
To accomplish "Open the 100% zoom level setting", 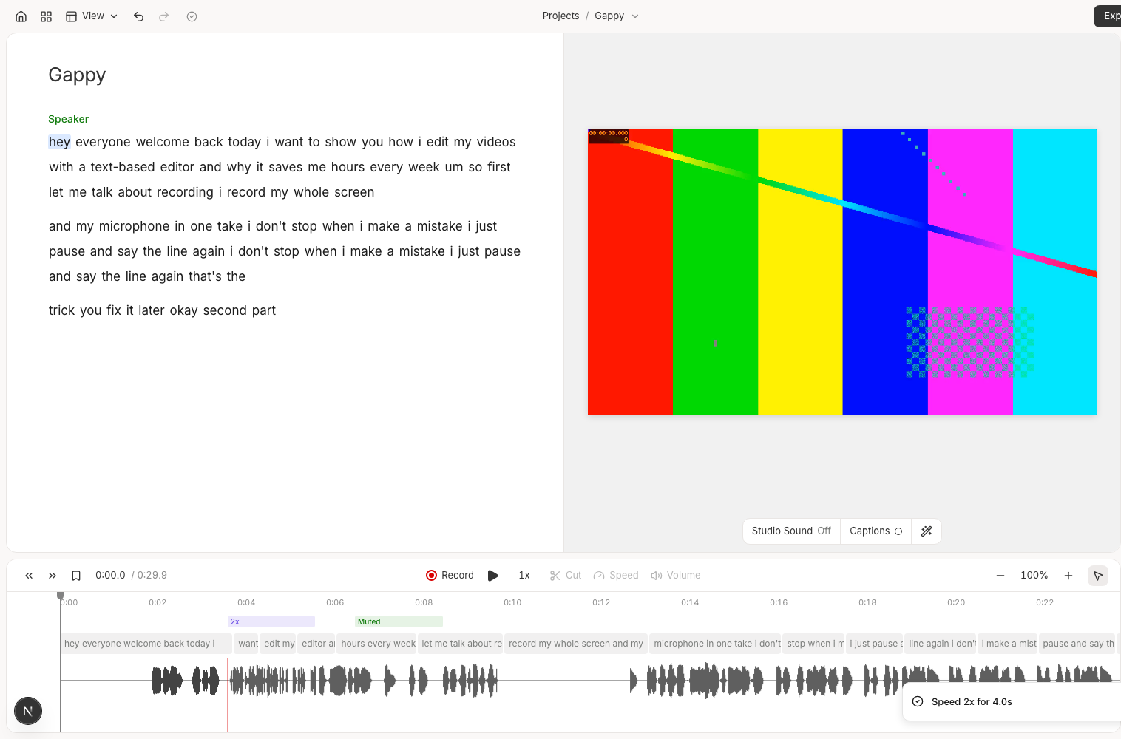I will [x=1034, y=576].
